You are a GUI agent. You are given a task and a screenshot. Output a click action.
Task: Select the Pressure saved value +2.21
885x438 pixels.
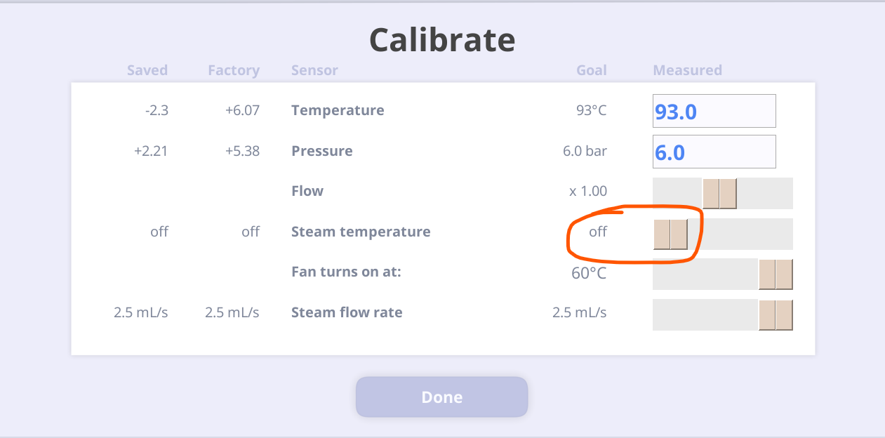tap(151, 151)
